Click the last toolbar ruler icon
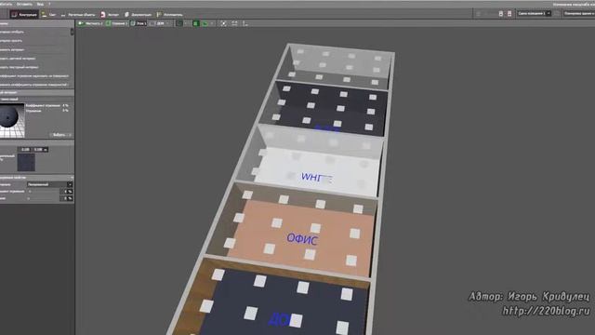This screenshot has width=595, height=335. [245, 23]
